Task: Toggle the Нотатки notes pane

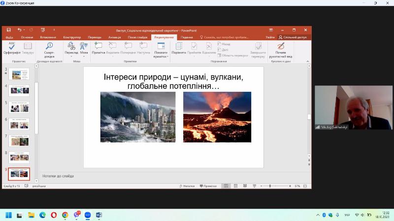Action: [186, 186]
